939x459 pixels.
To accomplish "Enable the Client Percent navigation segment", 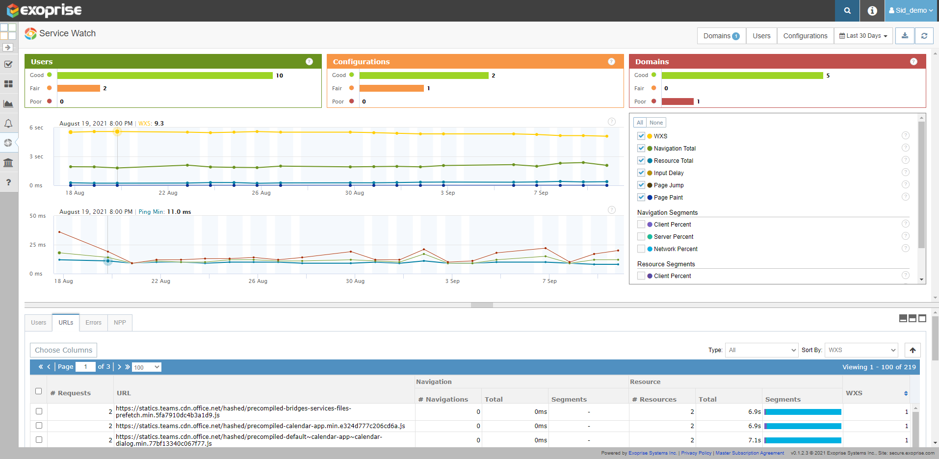I will coord(641,224).
